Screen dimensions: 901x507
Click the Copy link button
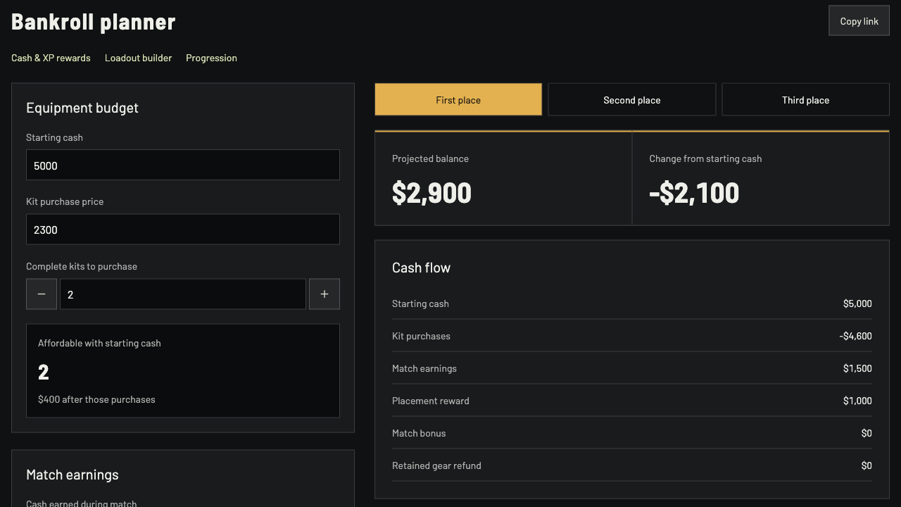pos(859,21)
